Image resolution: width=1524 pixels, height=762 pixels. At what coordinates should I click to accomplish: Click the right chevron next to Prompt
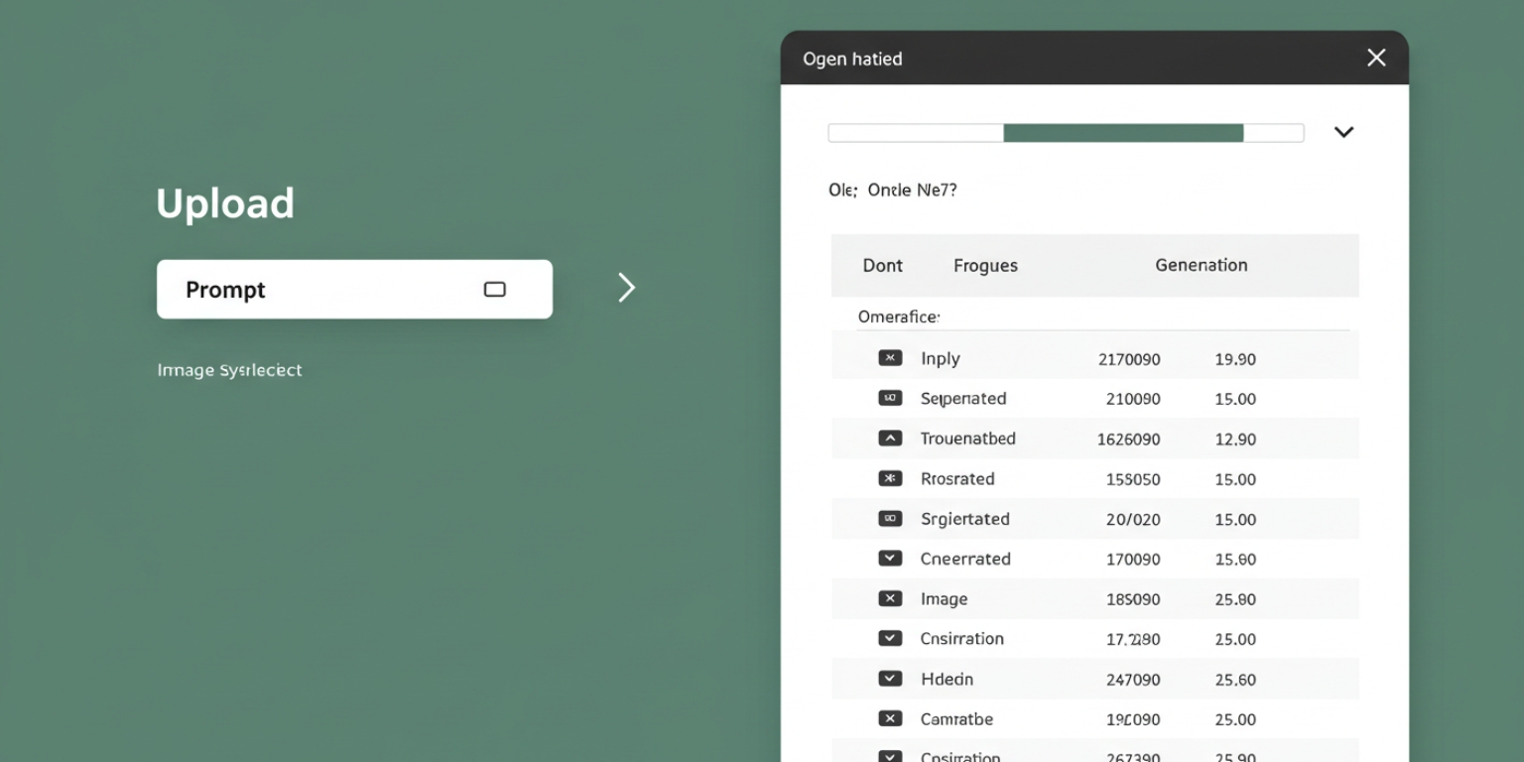626,288
